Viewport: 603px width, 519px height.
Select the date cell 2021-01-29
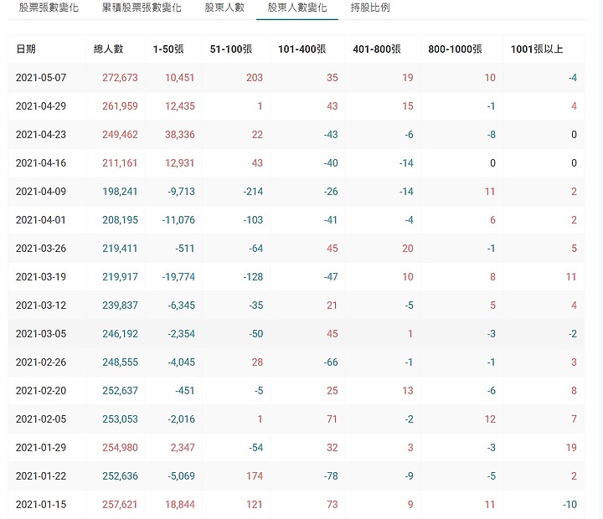click(x=41, y=448)
